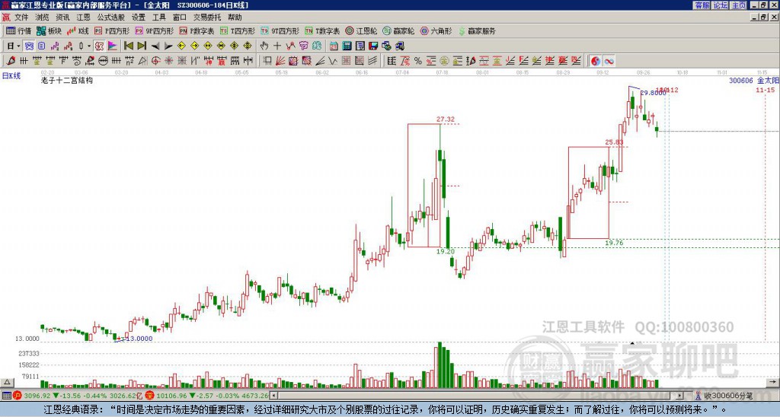Click the horizontal scrollbar left arrow
Image resolution: width=780 pixels, height=417 pixels.
(273, 396)
